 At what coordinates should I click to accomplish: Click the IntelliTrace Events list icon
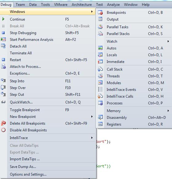pyautogui.click(x=100, y=89)
